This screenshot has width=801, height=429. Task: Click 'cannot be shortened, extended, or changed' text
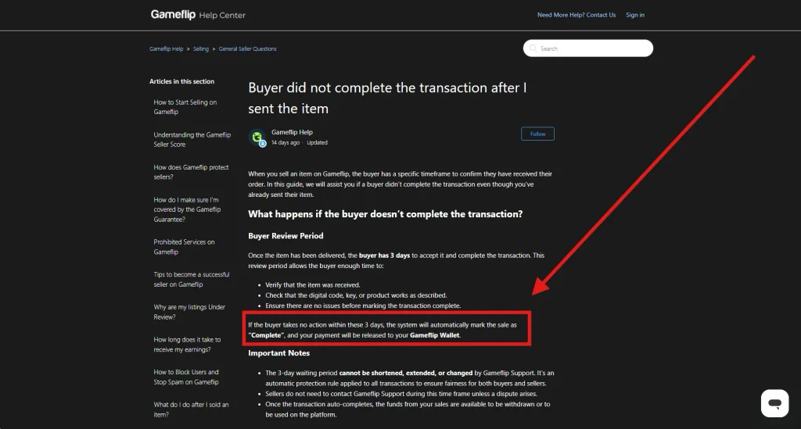point(406,373)
